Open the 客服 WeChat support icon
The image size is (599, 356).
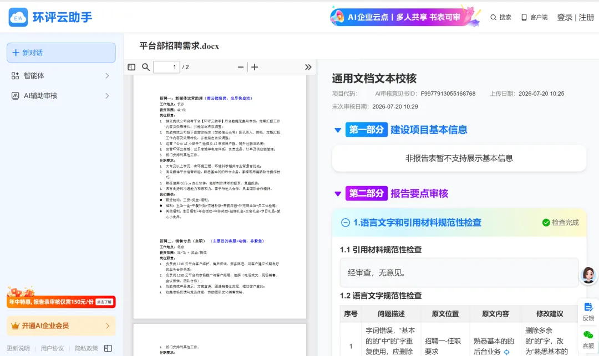[588, 335]
